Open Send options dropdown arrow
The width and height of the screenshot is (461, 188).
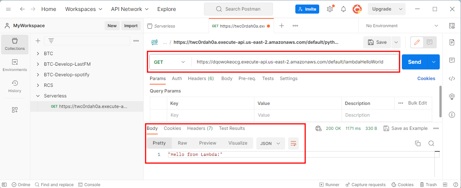point(434,62)
